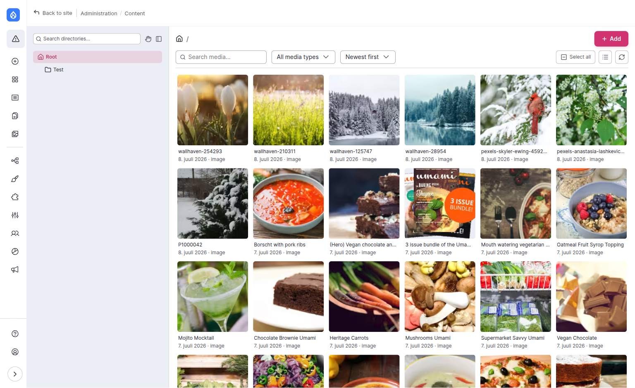Open the All media types dropdown
Screen dimensions: 635x388
pos(303,57)
